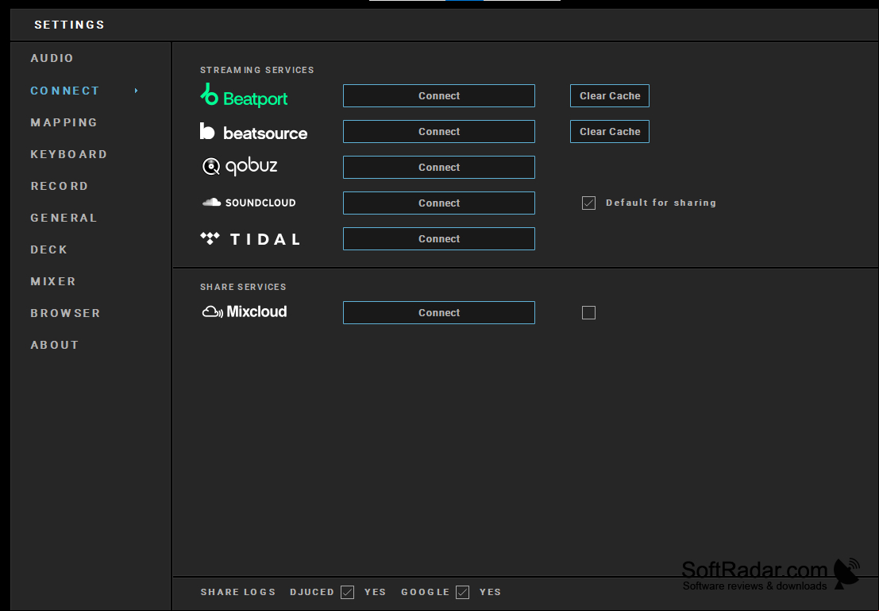Screen dimensions: 879x611
Task: Toggle the GOOGLE share logs checkbox
Action: click(x=462, y=592)
